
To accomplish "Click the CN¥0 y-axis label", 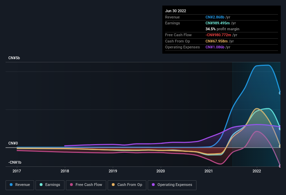I will 13,143.
